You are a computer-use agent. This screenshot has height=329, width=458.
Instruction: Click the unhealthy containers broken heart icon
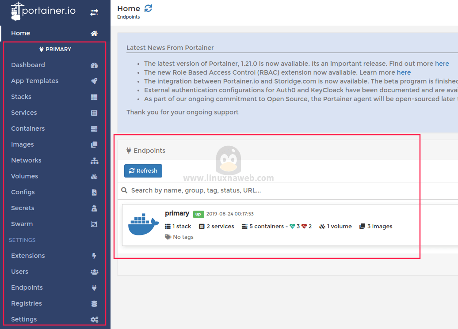pos(304,227)
